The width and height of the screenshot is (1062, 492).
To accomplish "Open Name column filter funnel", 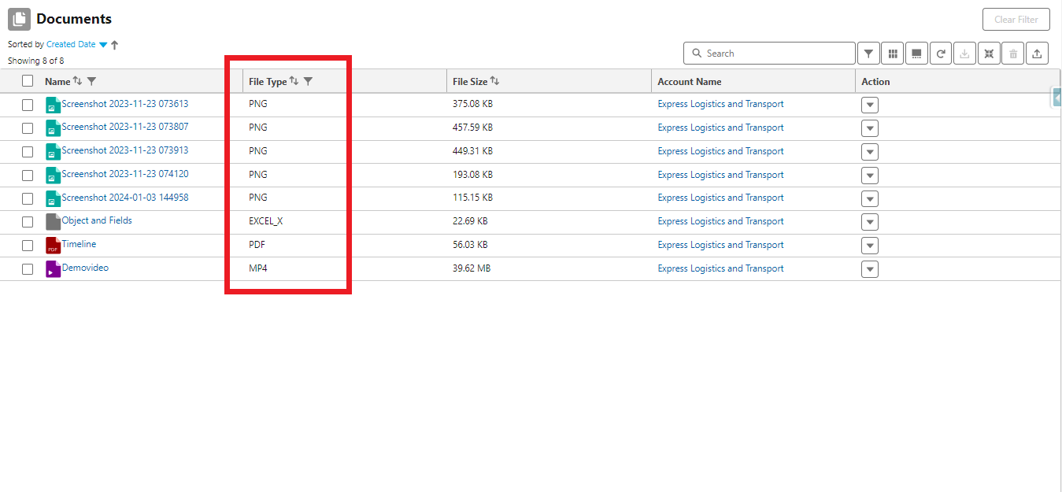I will (x=91, y=81).
